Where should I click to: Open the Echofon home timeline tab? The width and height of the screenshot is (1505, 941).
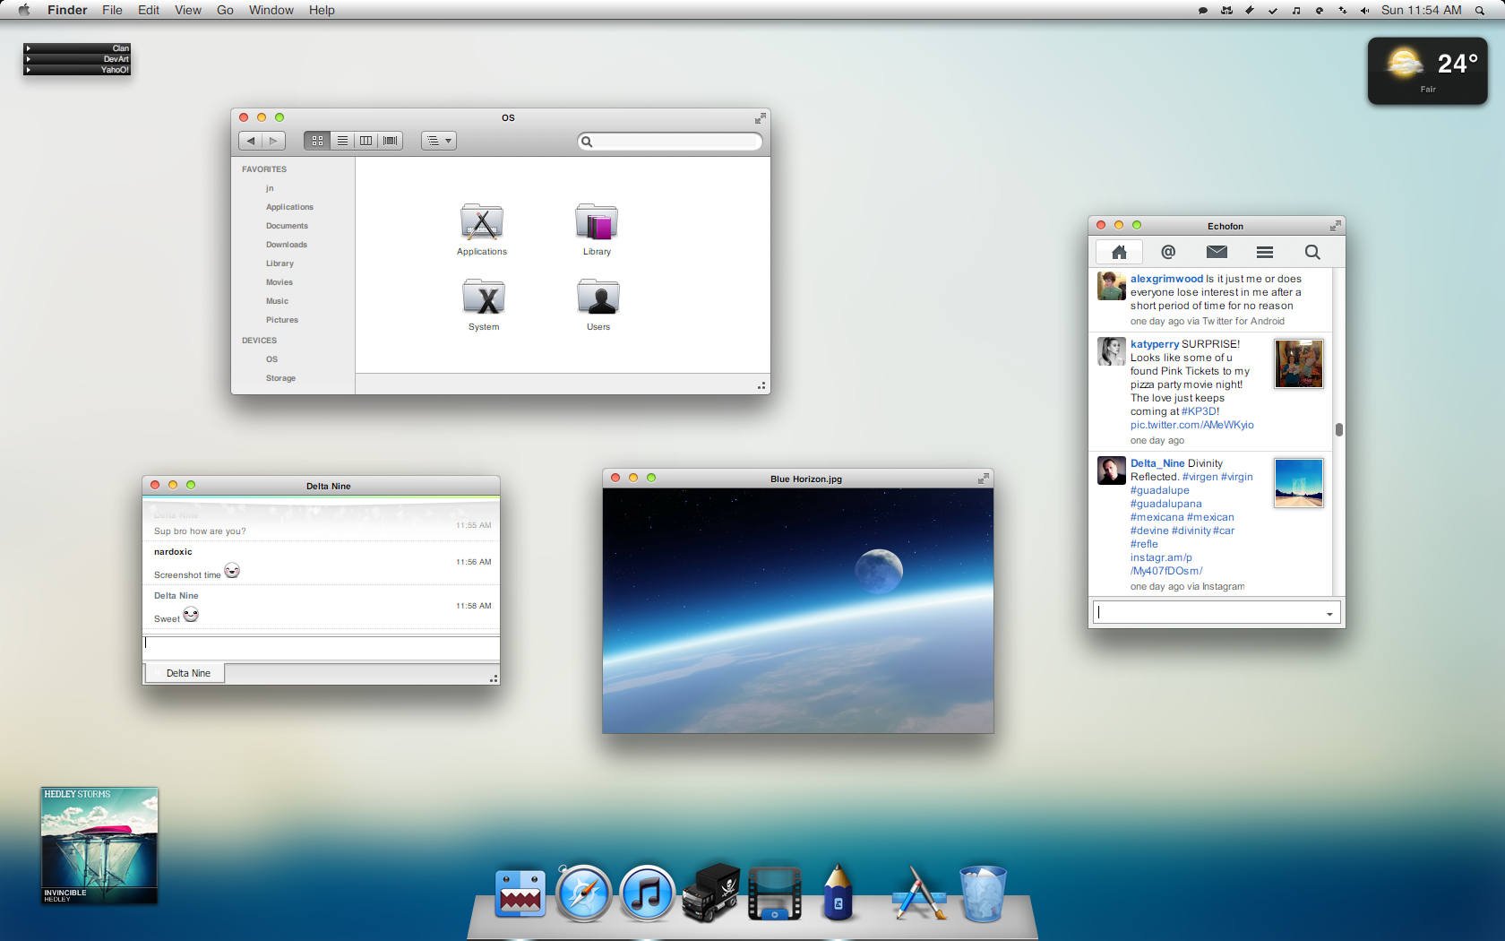click(x=1119, y=252)
